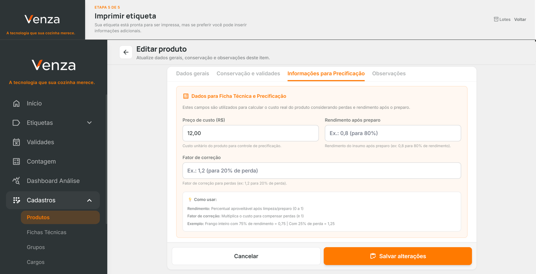Click the Dashboard Análise chart icon

[16, 181]
